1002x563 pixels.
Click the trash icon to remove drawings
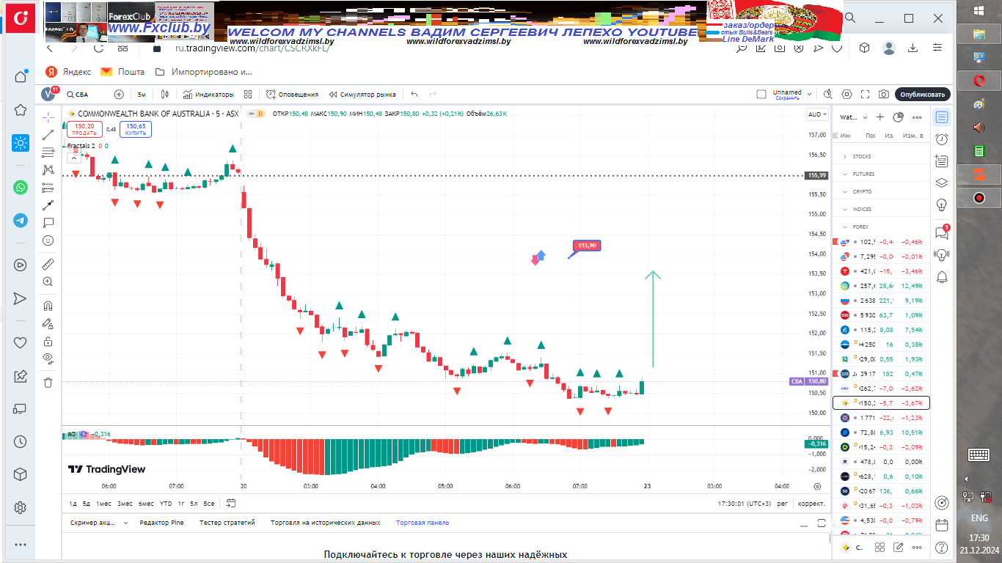48,383
